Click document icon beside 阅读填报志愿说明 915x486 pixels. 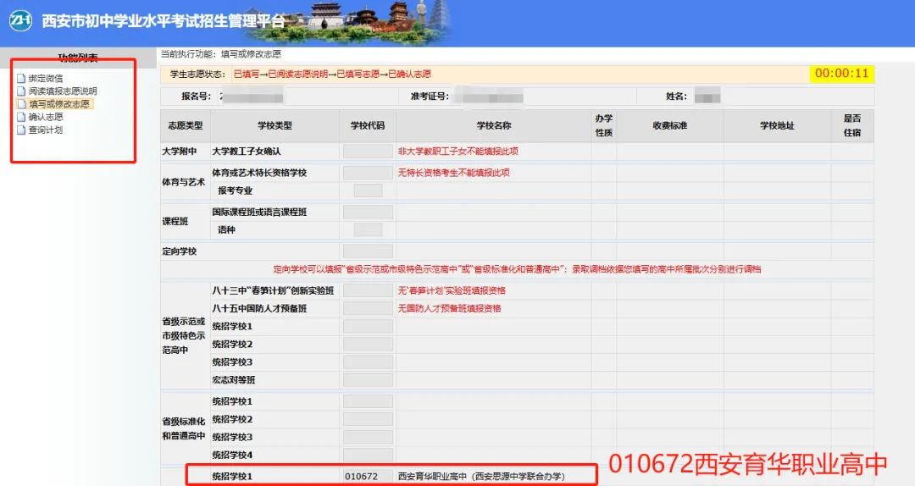click(x=21, y=91)
